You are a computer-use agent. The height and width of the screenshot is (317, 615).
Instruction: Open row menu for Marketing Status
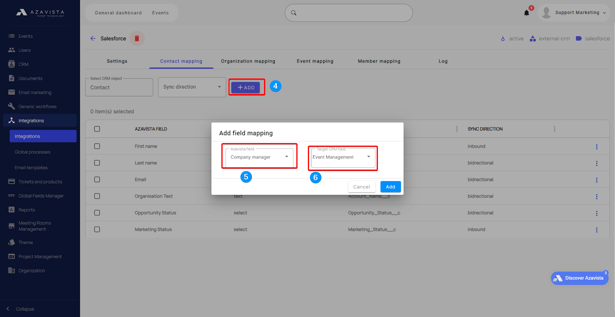pyautogui.click(x=597, y=230)
